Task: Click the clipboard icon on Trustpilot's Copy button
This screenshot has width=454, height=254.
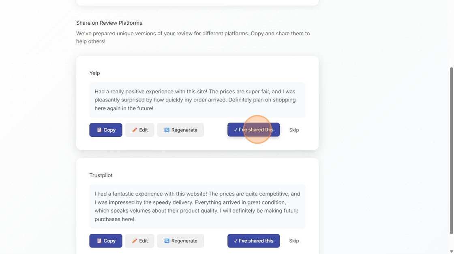Action: click(99, 241)
